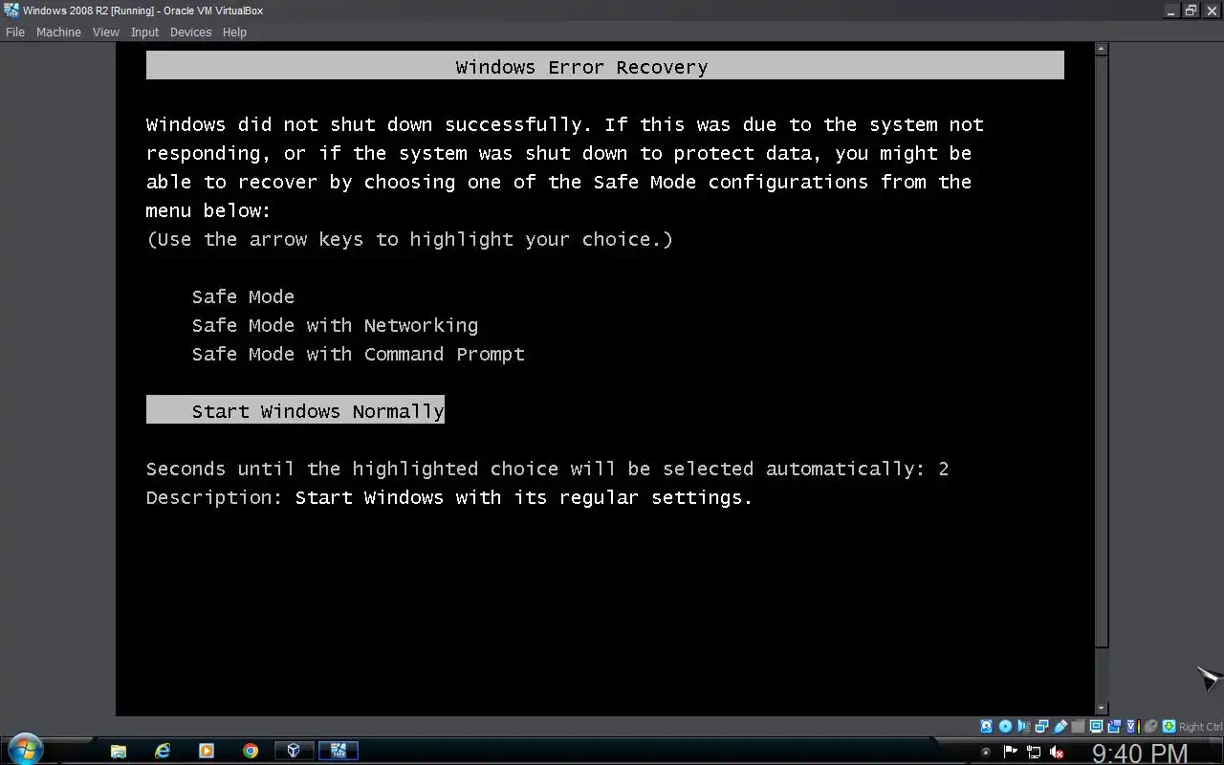Open the Devices menu
The image size is (1224, 765).
pos(190,32)
